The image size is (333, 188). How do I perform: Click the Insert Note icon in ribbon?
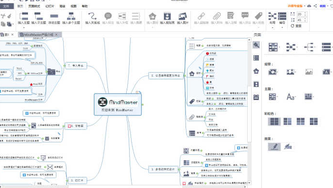[x=231, y=16]
